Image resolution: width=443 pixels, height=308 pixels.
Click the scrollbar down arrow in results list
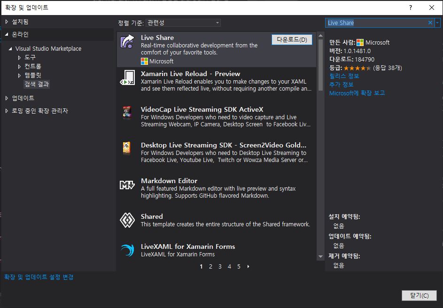tap(320, 257)
